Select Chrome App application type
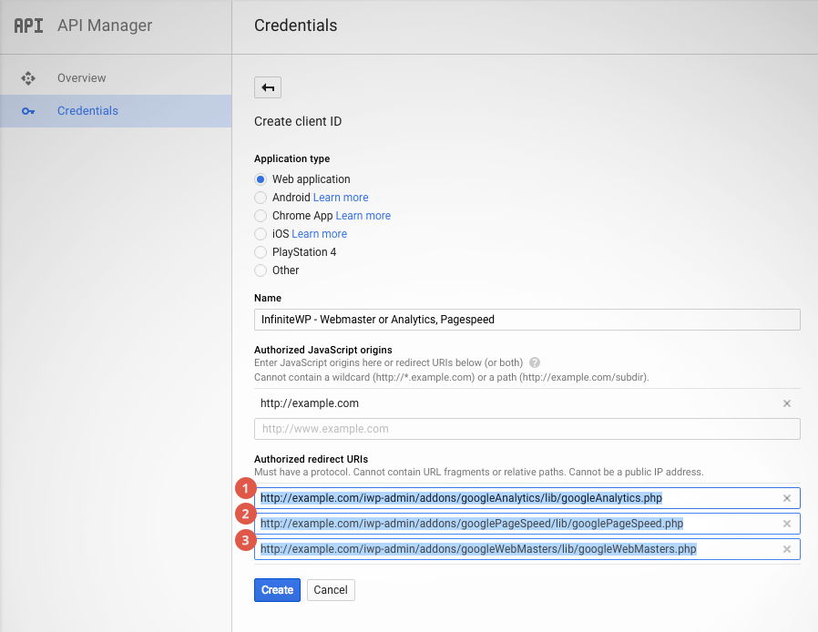Viewport: 818px width, 632px height. [261, 216]
